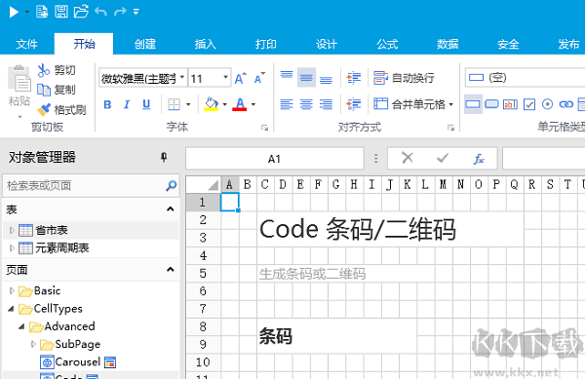Click 格式刷 format painter
Image resolution: width=585 pixels, height=379 pixels.
pyautogui.click(x=61, y=109)
